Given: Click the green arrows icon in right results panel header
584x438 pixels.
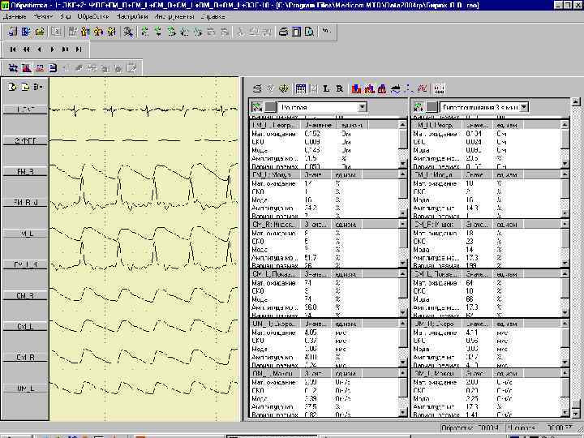Looking at the screenshot, I should click(x=419, y=107).
